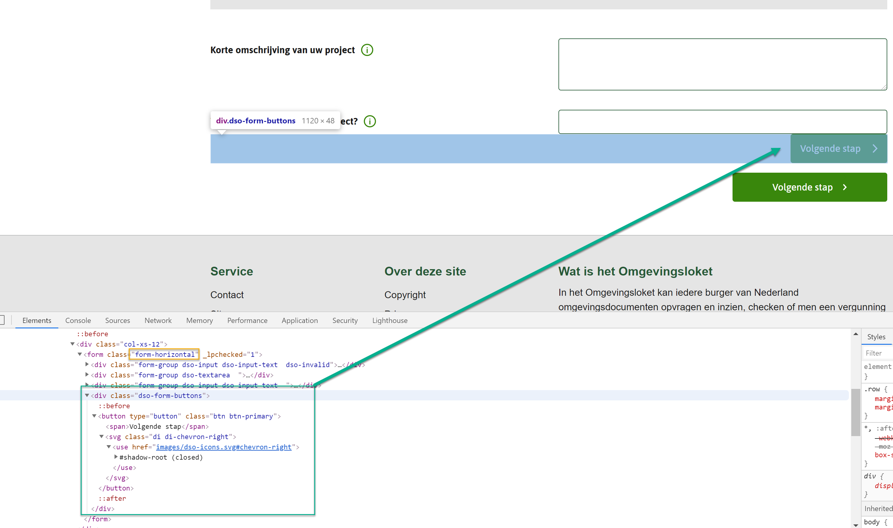Switch to the Sources tab
Image resolution: width=893 pixels, height=528 pixels.
point(117,320)
